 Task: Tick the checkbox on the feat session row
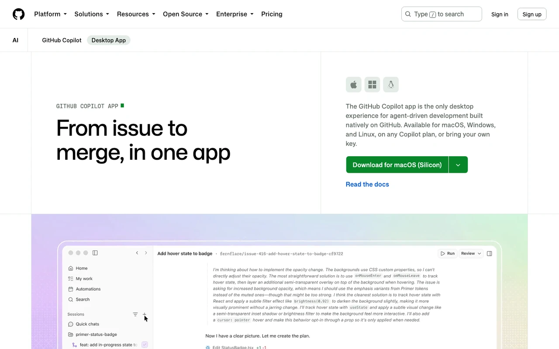145,345
